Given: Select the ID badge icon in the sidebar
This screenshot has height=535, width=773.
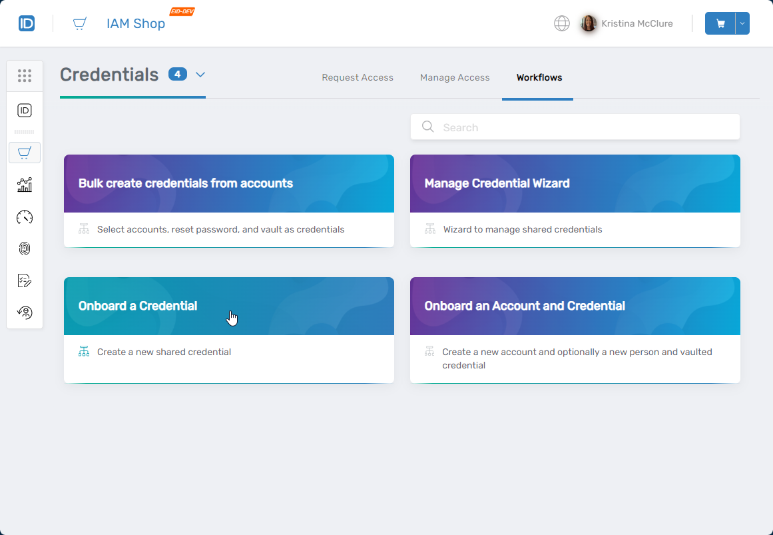Looking at the screenshot, I should coord(25,111).
